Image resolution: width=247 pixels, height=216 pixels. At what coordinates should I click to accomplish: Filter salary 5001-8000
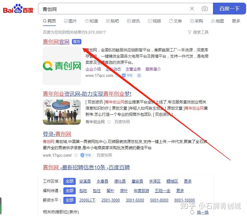pyautogui.click(x=159, y=200)
